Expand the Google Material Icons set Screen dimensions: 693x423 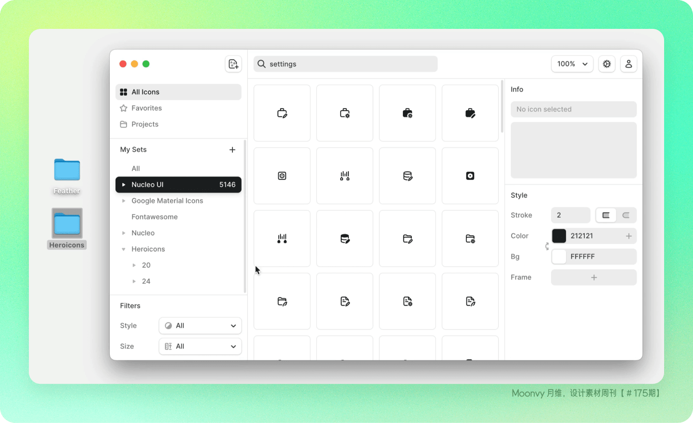coord(124,201)
